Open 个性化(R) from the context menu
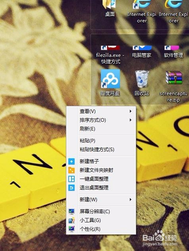 [x=101, y=229]
